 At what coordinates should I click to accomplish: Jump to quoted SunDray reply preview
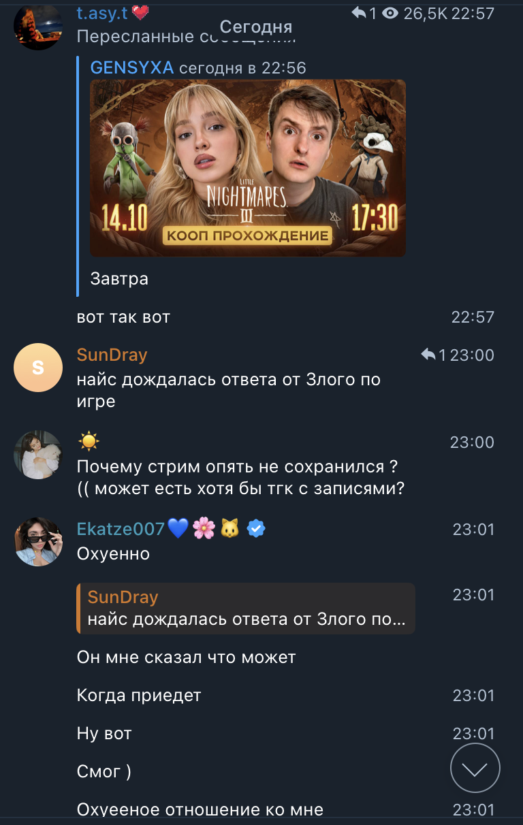coord(246,609)
